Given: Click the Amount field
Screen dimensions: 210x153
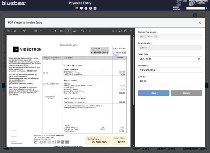Looking at the screenshot, I should tap(170, 81).
